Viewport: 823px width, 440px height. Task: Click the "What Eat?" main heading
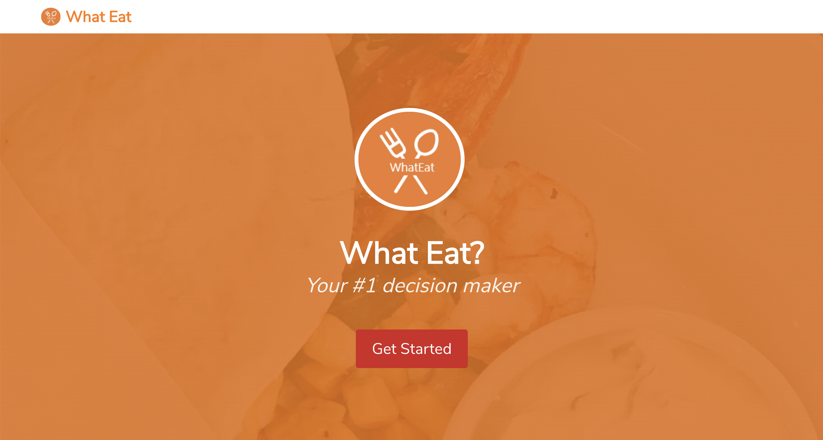[x=412, y=253]
